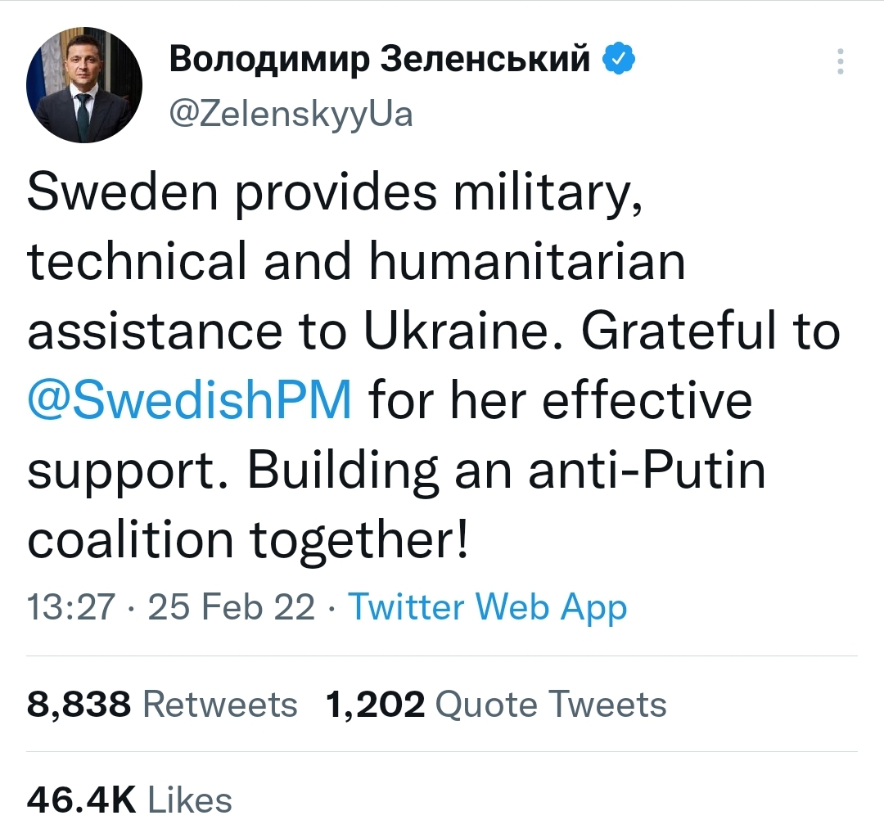The width and height of the screenshot is (884, 838).
Task: Open Zelenskyy's round profile picture
Action: click(84, 85)
